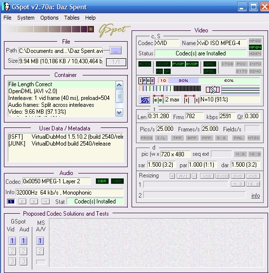Open the Help menu
Image resolution: width=269 pixels, height=273 pixels.
pos(90,18)
